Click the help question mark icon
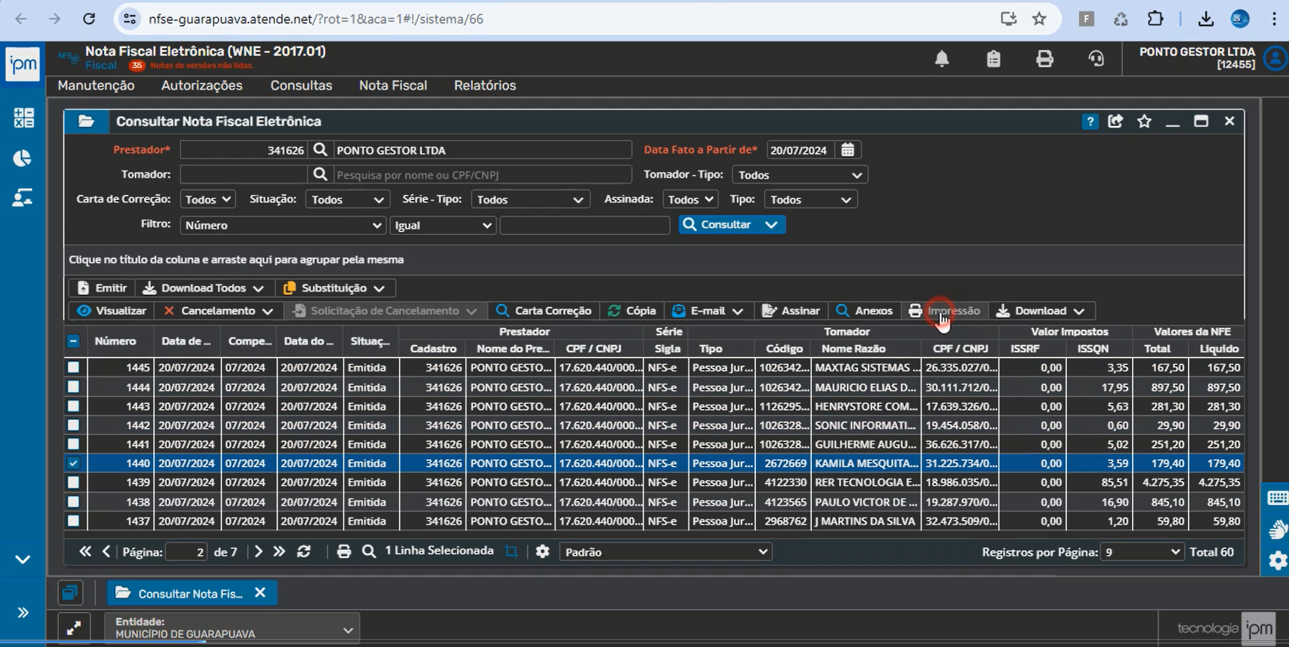The height and width of the screenshot is (647, 1289). [1090, 122]
